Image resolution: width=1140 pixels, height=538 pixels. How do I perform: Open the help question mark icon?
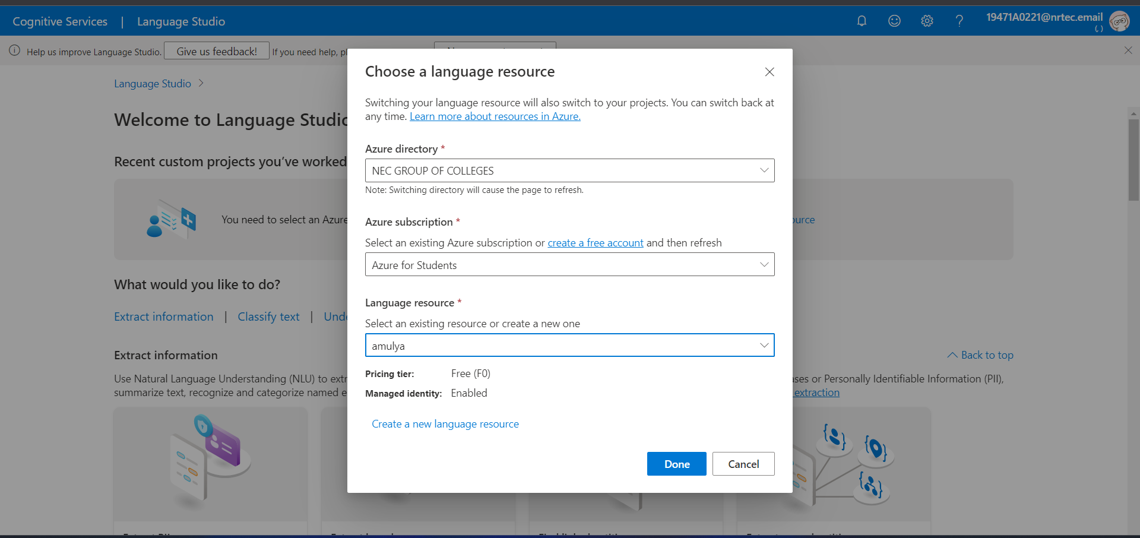959,21
